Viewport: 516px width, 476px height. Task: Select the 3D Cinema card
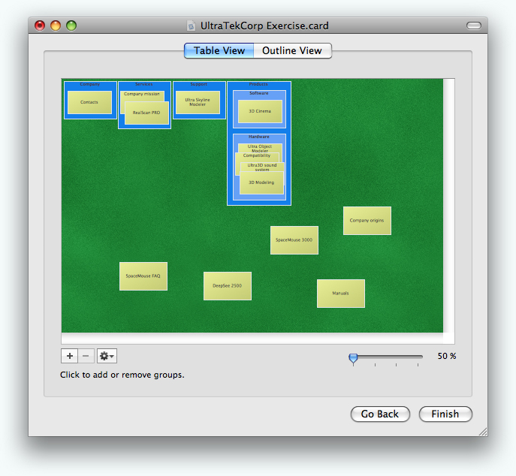click(260, 112)
